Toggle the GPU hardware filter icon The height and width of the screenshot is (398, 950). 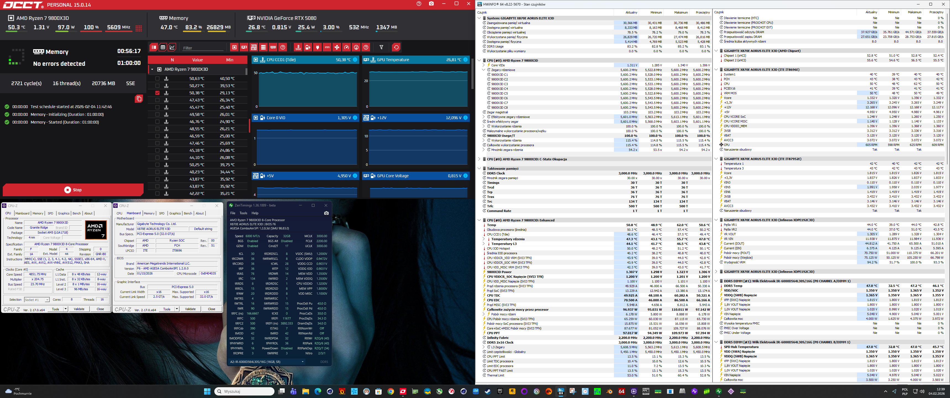pyautogui.click(x=244, y=47)
